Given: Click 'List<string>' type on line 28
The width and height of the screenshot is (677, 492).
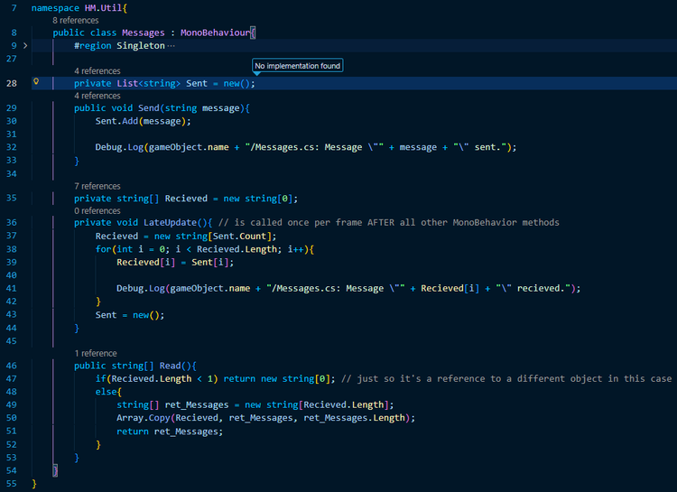Looking at the screenshot, I should (x=149, y=83).
